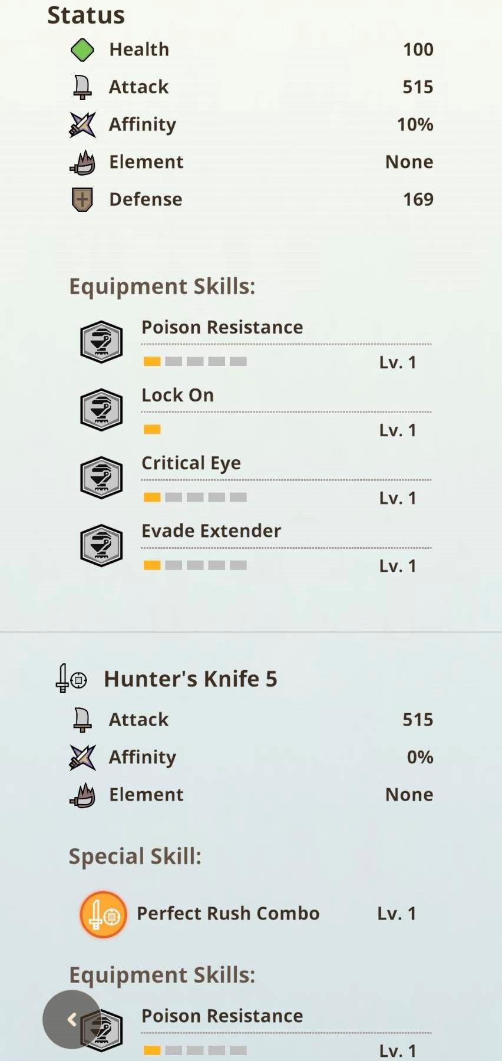Tap the Defense shield icon

click(x=82, y=200)
